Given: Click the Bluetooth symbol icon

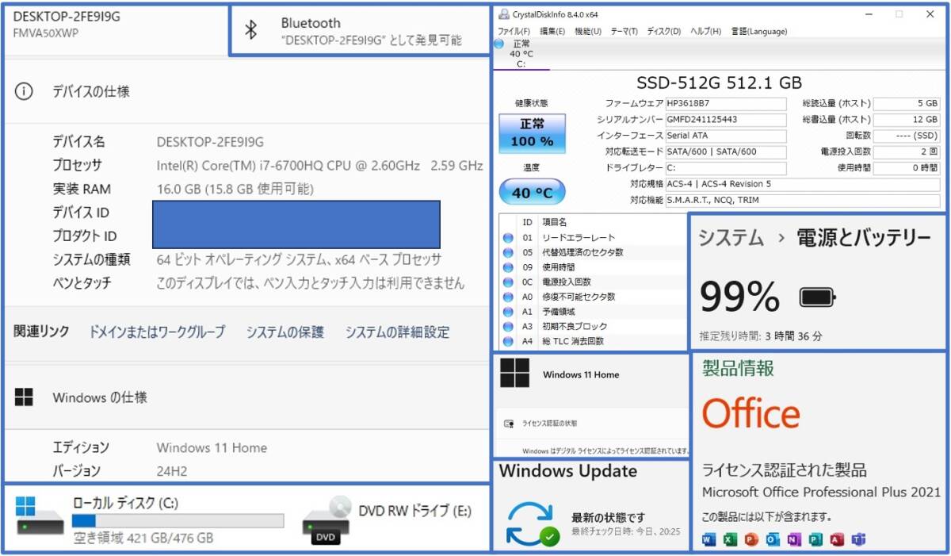Looking at the screenshot, I should coord(250,30).
